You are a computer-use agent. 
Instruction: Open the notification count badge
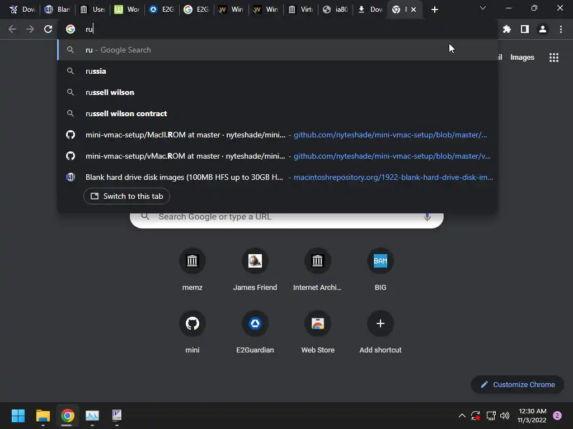[557, 416]
